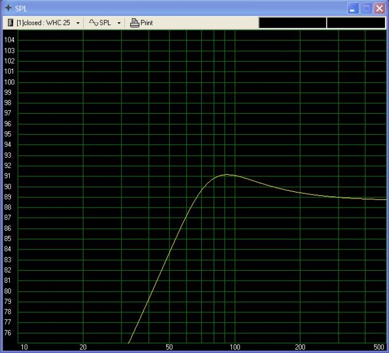Click the 100 Hz frequency axis label

pyautogui.click(x=235, y=347)
